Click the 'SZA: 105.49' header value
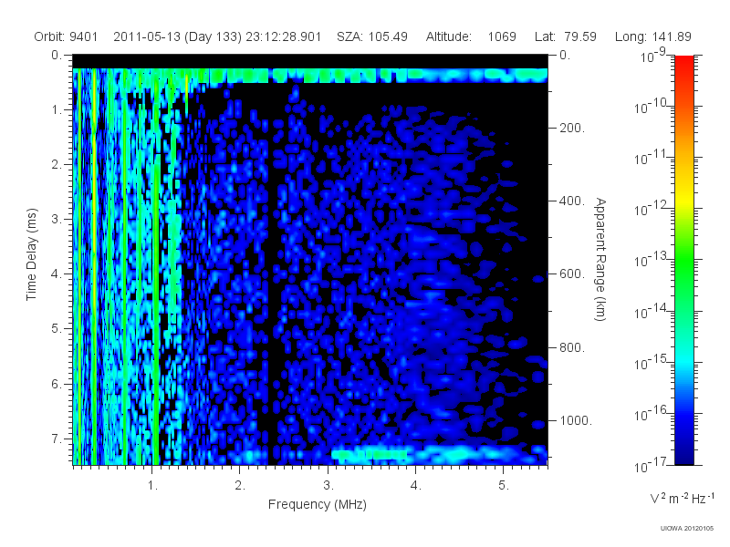Viewport: 730px width, 547px height. [372, 36]
